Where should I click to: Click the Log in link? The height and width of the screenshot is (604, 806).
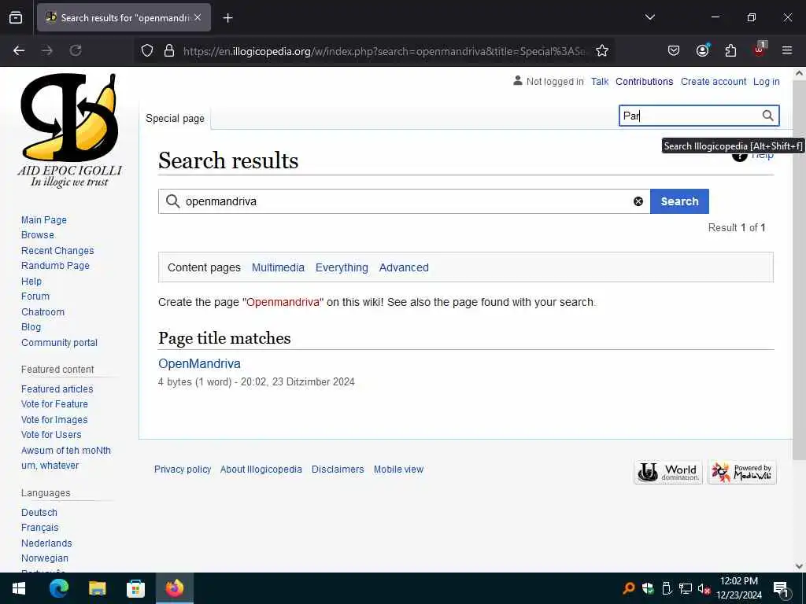(x=767, y=82)
